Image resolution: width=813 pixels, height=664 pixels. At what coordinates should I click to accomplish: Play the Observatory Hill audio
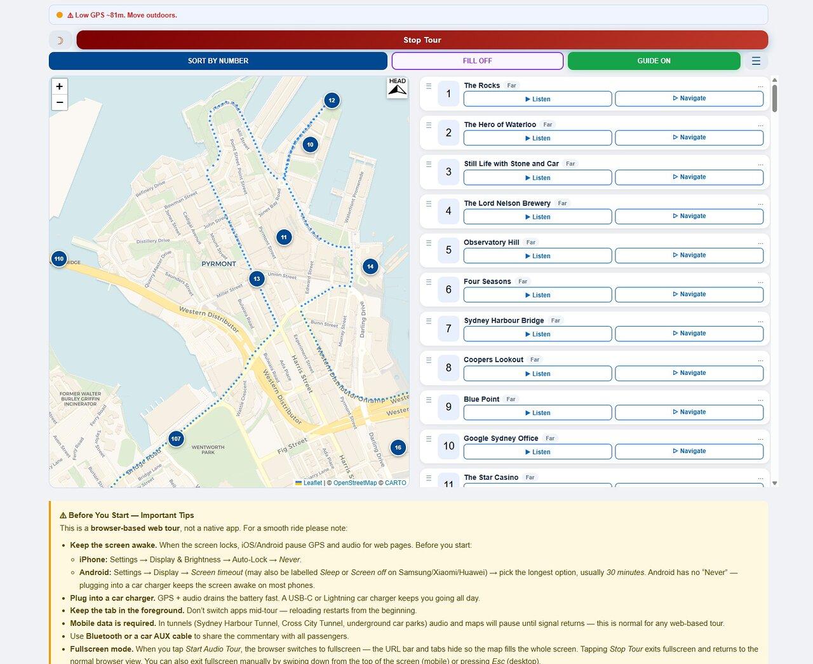point(538,256)
